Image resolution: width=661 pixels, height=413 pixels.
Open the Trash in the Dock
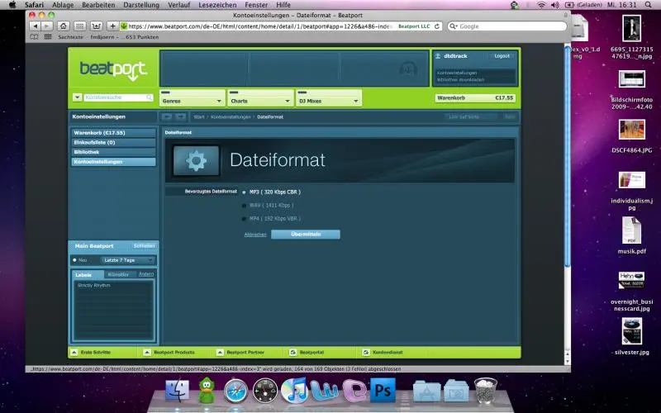click(x=486, y=388)
